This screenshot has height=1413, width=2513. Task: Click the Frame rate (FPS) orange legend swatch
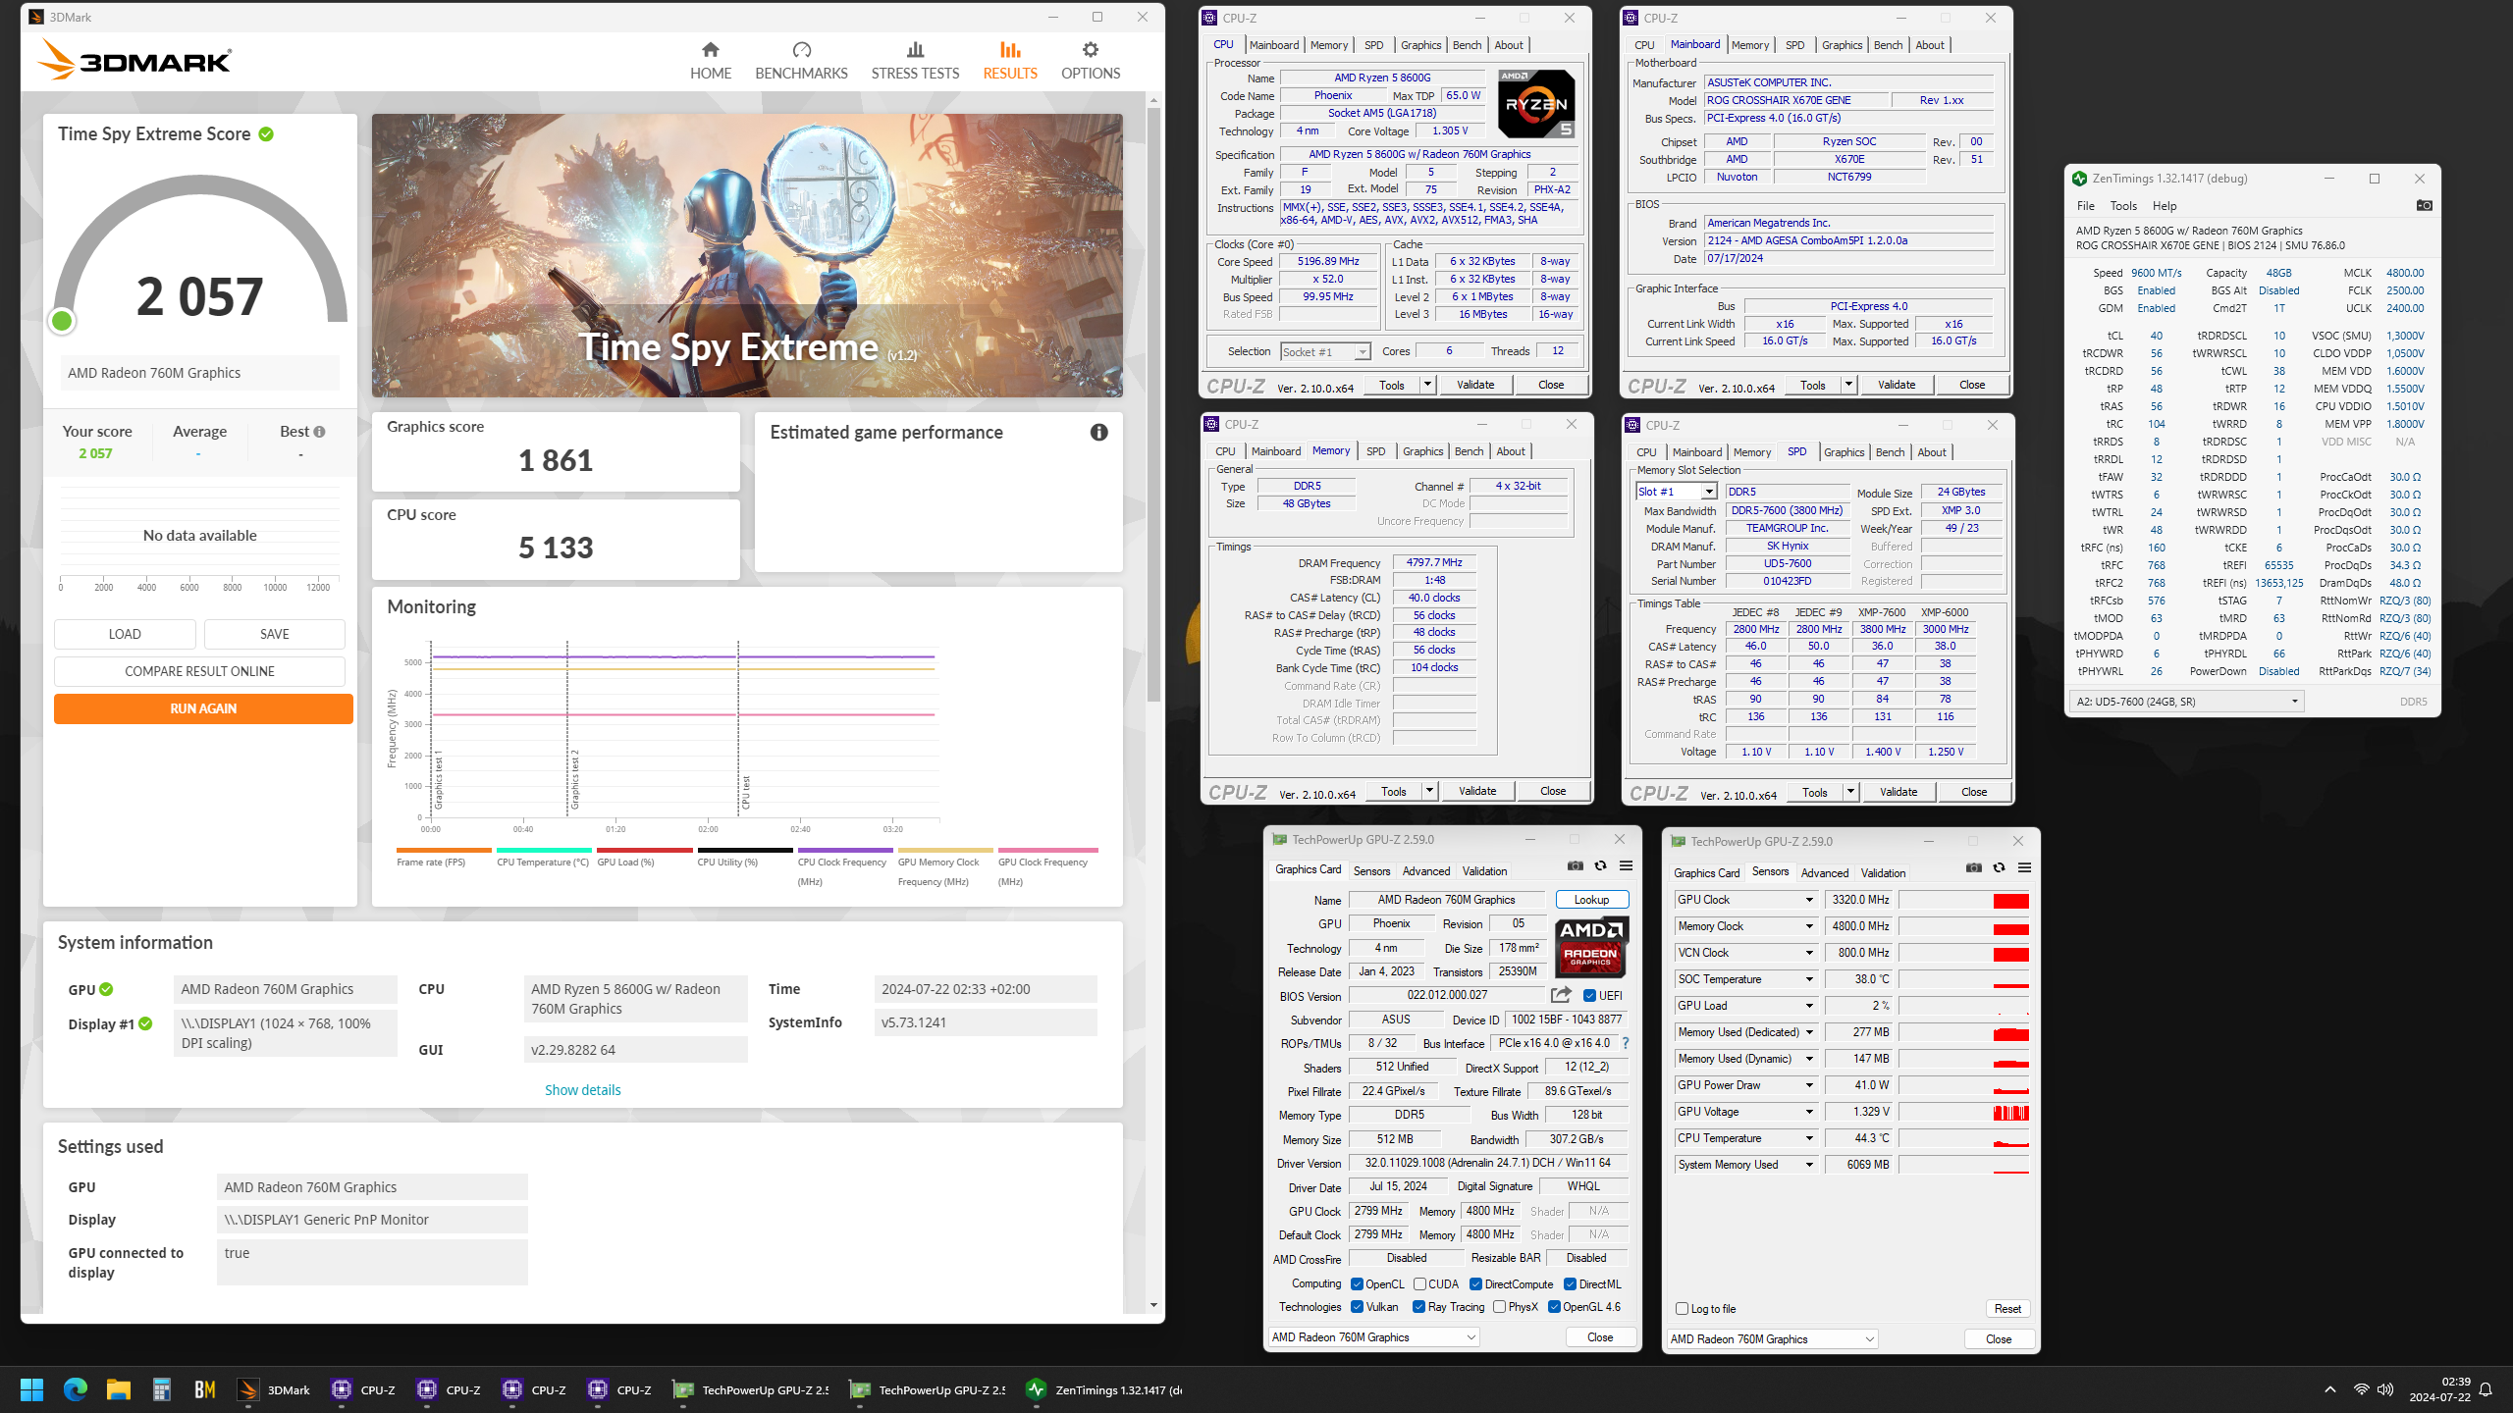(444, 851)
